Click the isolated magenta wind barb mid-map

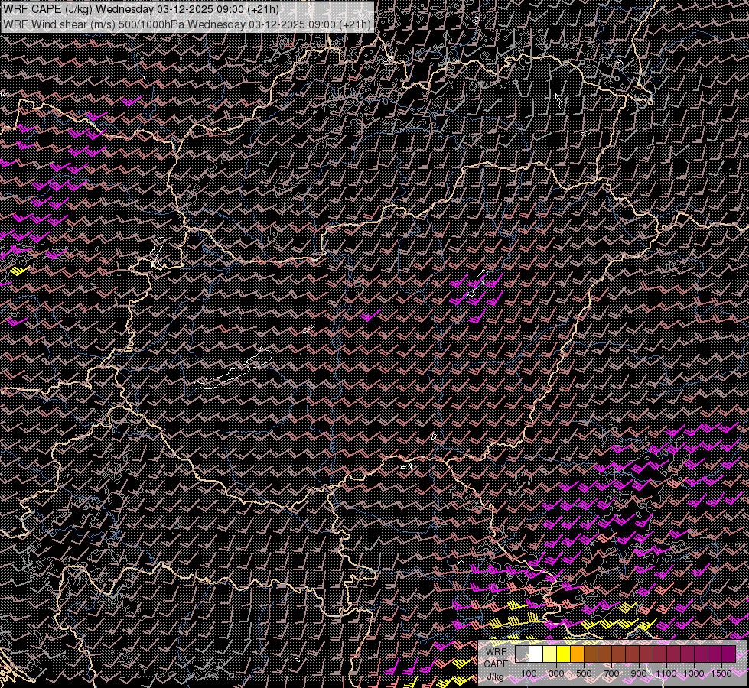point(371,315)
